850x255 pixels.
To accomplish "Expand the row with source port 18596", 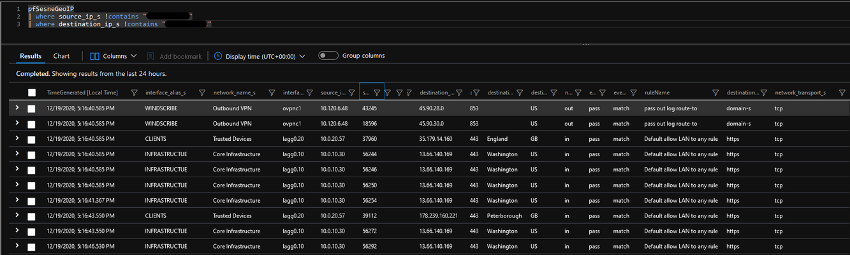I will (x=17, y=123).
